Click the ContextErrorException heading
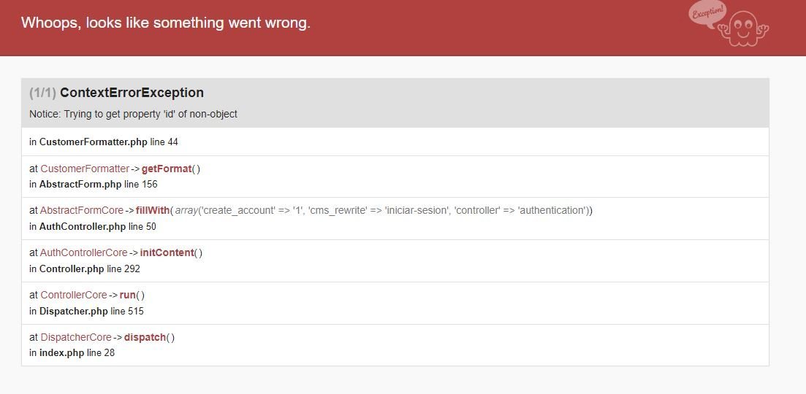The image size is (806, 394). (132, 93)
